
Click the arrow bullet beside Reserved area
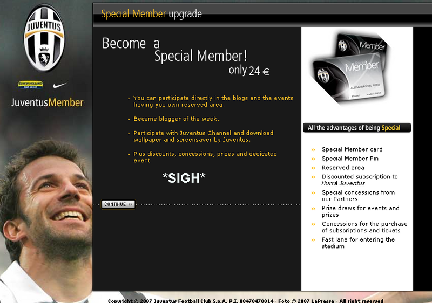pyautogui.click(x=313, y=168)
